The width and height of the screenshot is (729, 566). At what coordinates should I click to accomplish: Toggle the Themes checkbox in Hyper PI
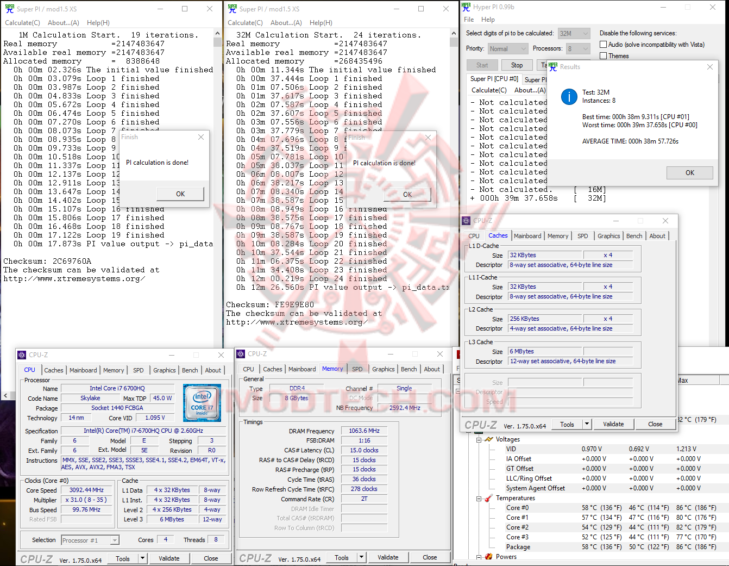coord(603,56)
